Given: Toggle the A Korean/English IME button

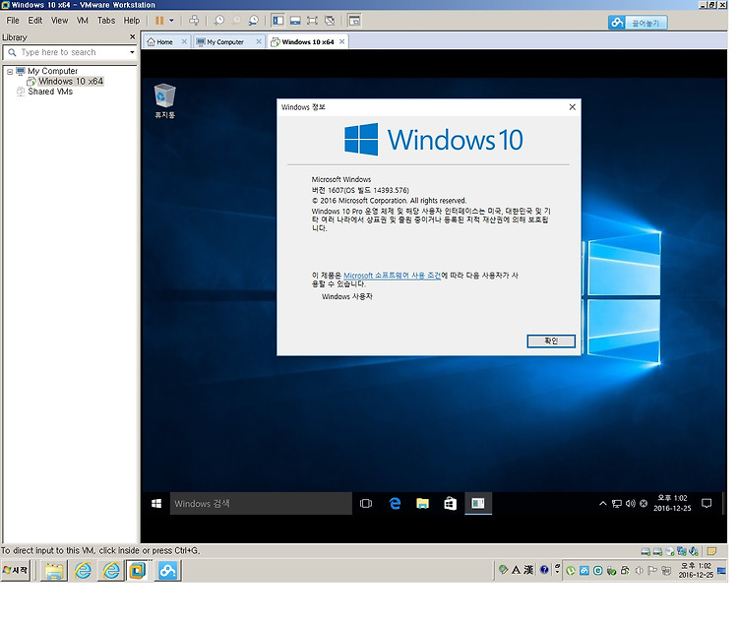Looking at the screenshot, I should [x=516, y=570].
